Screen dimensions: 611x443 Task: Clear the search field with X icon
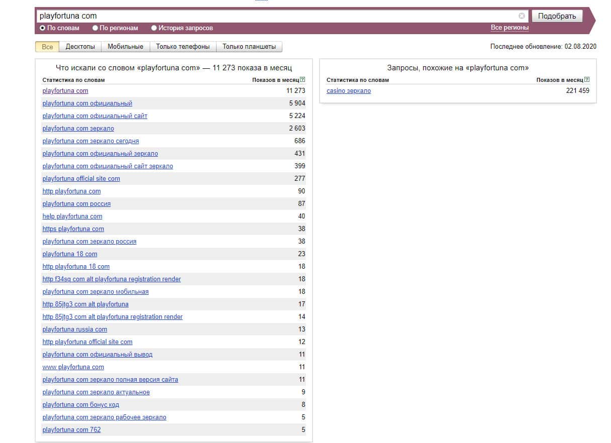[522, 16]
